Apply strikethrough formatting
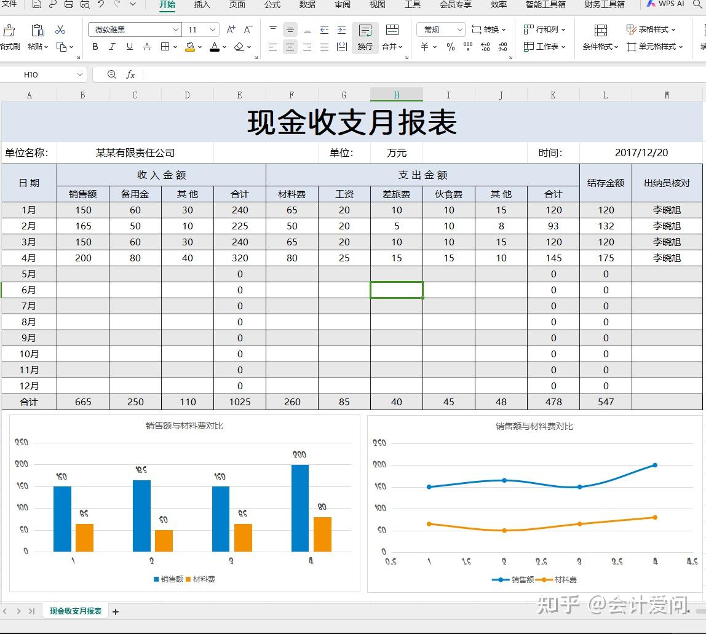The height and width of the screenshot is (634, 706). point(147,46)
